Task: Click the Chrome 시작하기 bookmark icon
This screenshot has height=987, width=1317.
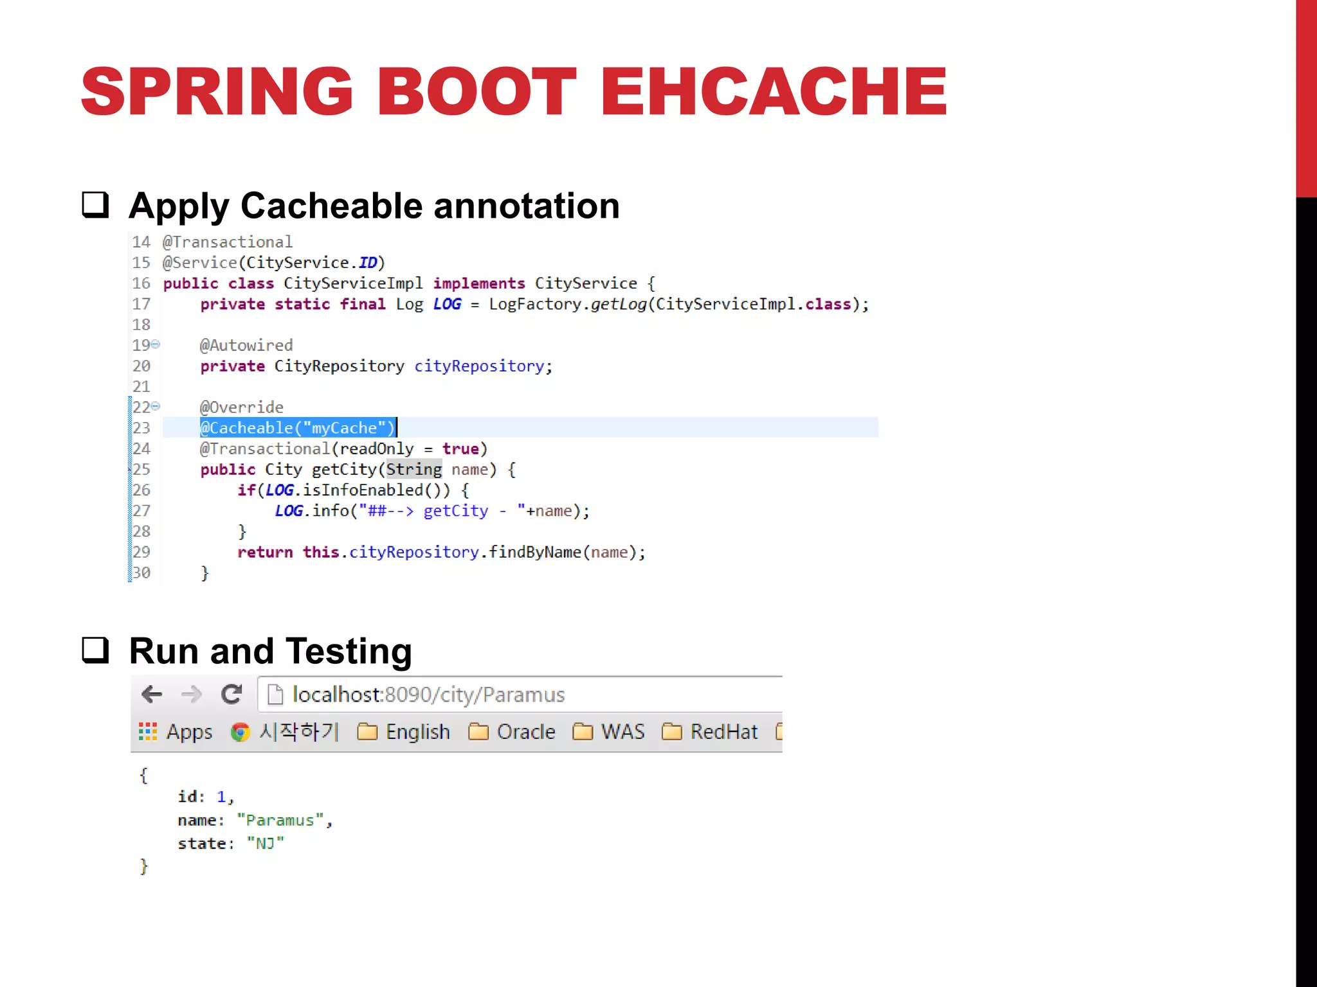Action: [240, 732]
